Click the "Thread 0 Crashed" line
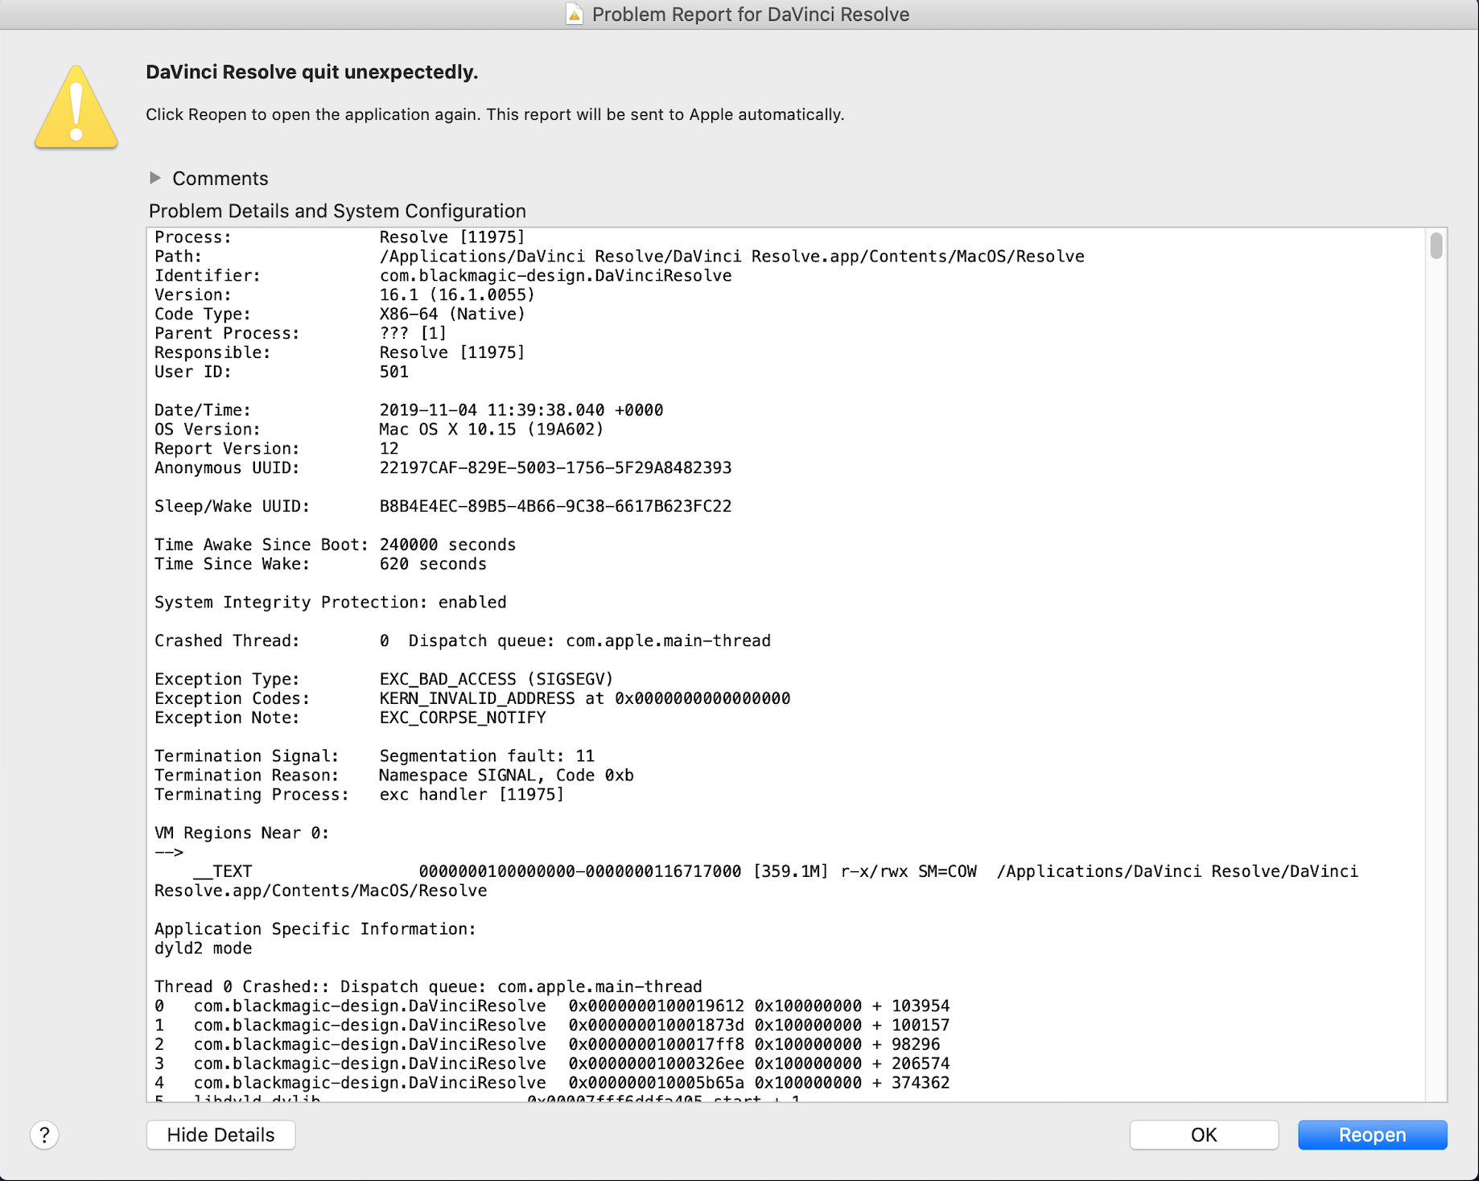 [x=428, y=987]
